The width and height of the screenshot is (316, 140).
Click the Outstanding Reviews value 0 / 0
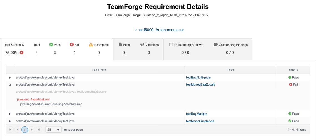click(185, 53)
